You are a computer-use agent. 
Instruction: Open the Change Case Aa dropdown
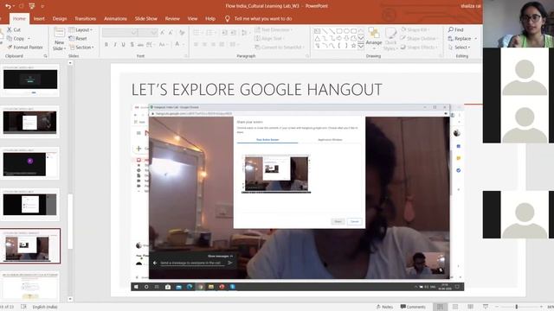(x=163, y=45)
